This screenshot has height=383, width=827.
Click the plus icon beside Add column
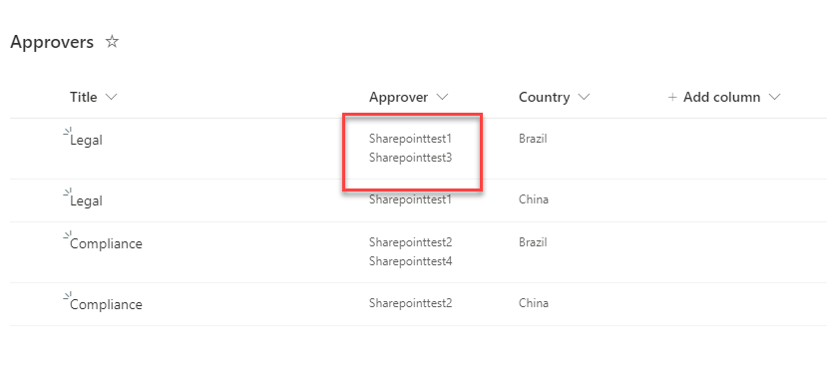[x=672, y=98]
